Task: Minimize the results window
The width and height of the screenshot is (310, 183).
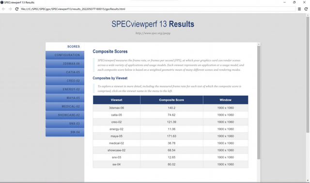Action: pos(284,2)
